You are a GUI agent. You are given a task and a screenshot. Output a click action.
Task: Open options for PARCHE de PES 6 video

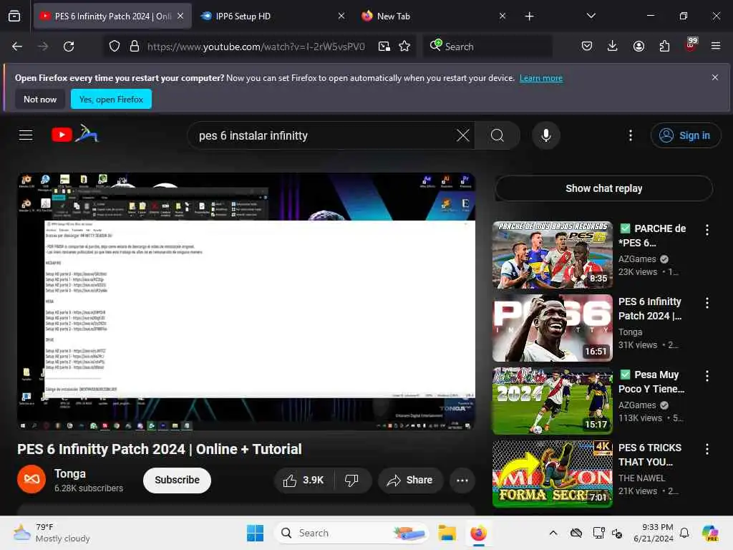tap(707, 230)
